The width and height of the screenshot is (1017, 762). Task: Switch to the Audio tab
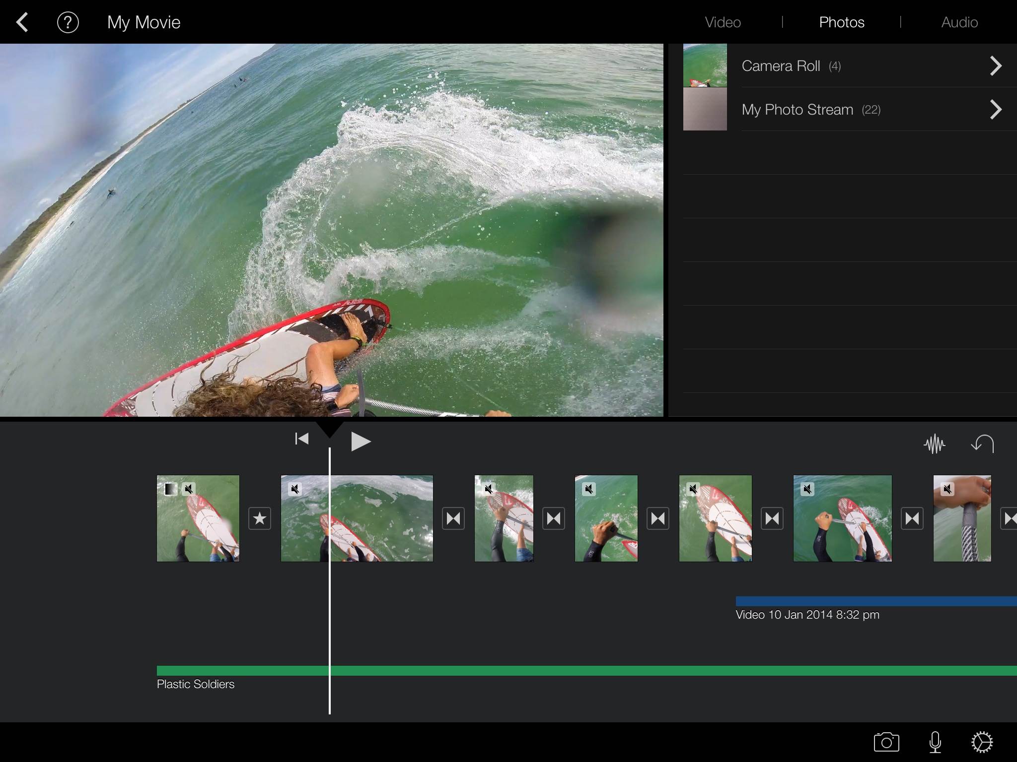point(959,22)
